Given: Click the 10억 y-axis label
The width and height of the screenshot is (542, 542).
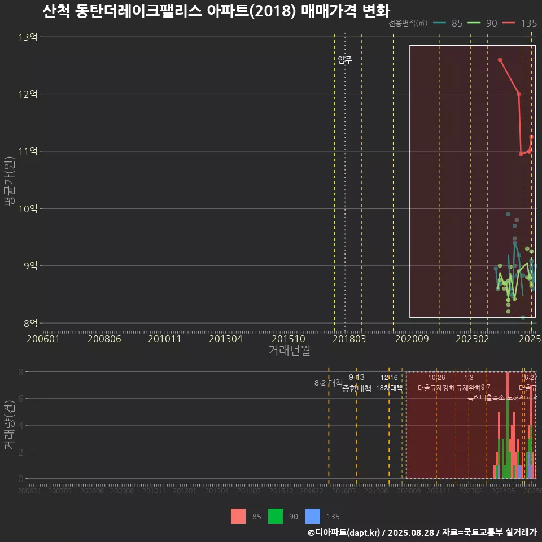Looking at the screenshot, I should (x=28, y=208).
